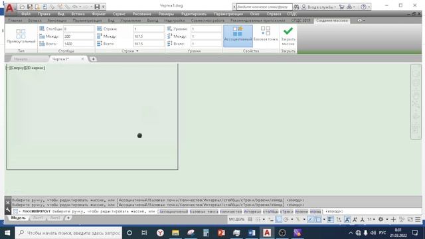The image size is (425, 239).
Task: Click the shopping cart app store icon
Action: 341,7
